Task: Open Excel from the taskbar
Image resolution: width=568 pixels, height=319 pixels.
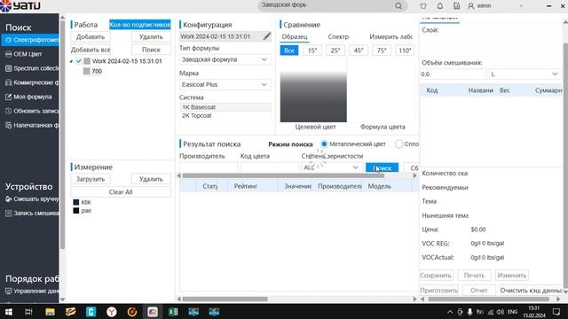Action: [x=173, y=312]
